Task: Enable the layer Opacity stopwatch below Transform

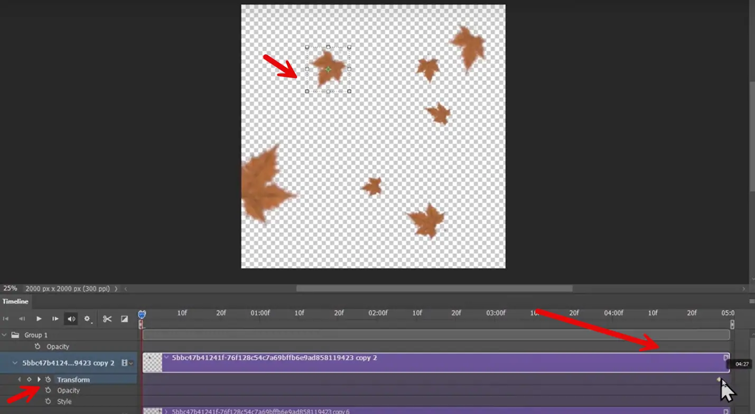Action: point(48,390)
